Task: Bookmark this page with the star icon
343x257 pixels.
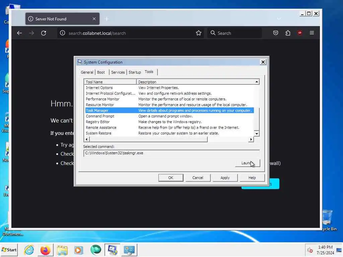Action: tap(198, 33)
